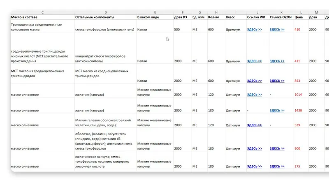Viewport: 329px width, 185px height.
Task: Click the 'Ссылка WB' header cell
Action: [258, 17]
